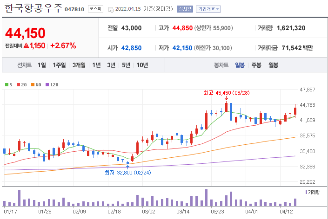The image size is (328, 219).
Task: Click the green 5-day moving average swatch
Action: coord(7,85)
